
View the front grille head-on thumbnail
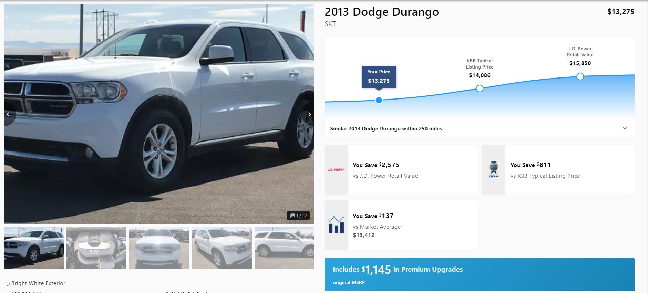point(159,248)
